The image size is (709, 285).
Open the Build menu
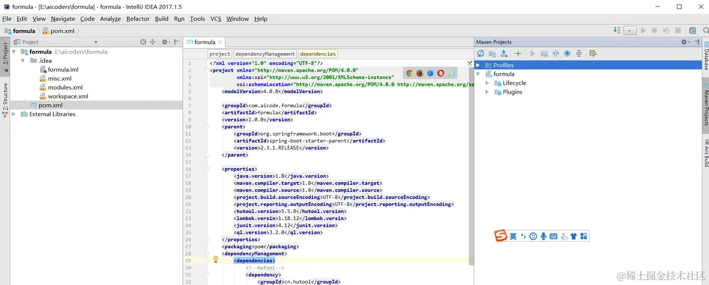[x=162, y=19]
